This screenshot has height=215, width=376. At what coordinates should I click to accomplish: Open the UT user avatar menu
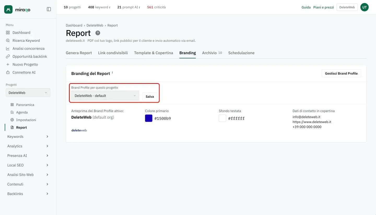[365, 7]
